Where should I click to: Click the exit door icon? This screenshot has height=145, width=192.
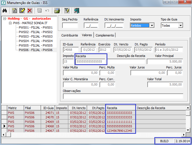(76, 11)
